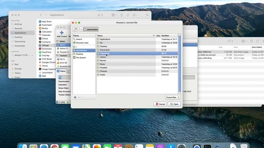Image resolution: width=264 pixels, height=148 pixels.
Task: Click the pencil type-a-filename icon in dialog
Action: pos(75,29)
